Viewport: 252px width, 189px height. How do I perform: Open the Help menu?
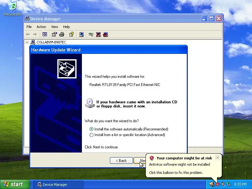[66, 27]
